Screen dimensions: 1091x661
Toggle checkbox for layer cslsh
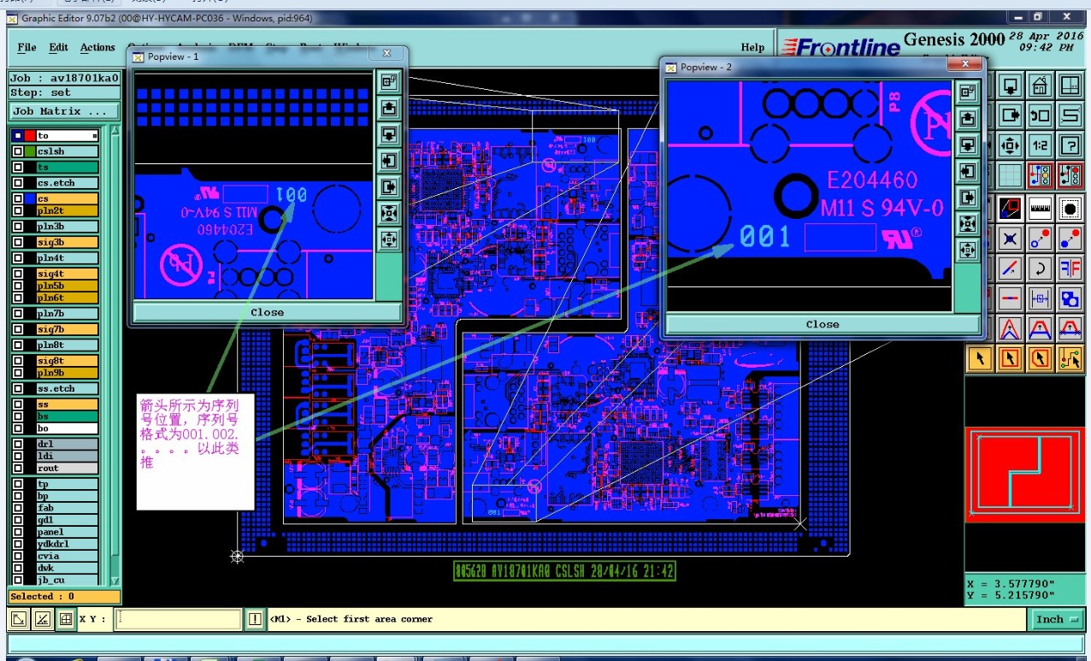[x=18, y=151]
